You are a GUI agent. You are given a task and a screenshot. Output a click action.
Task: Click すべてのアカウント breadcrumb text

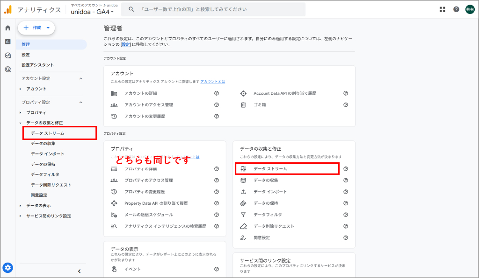point(86,5)
